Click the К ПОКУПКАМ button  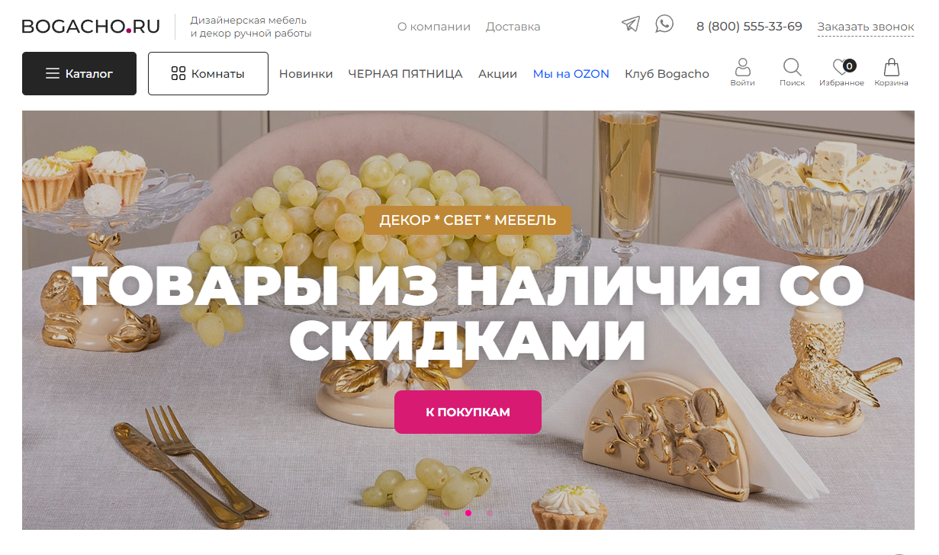coord(468,412)
